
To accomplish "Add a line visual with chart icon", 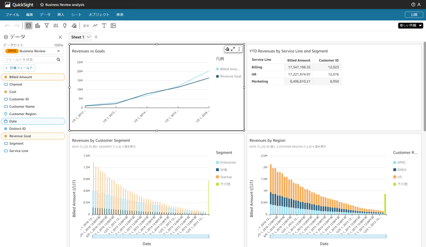I will 95,26.
